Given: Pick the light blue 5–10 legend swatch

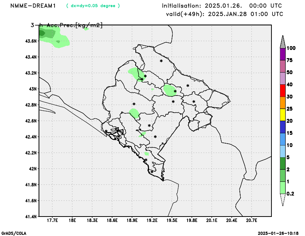Looking at the screenshot, I should [283, 151].
